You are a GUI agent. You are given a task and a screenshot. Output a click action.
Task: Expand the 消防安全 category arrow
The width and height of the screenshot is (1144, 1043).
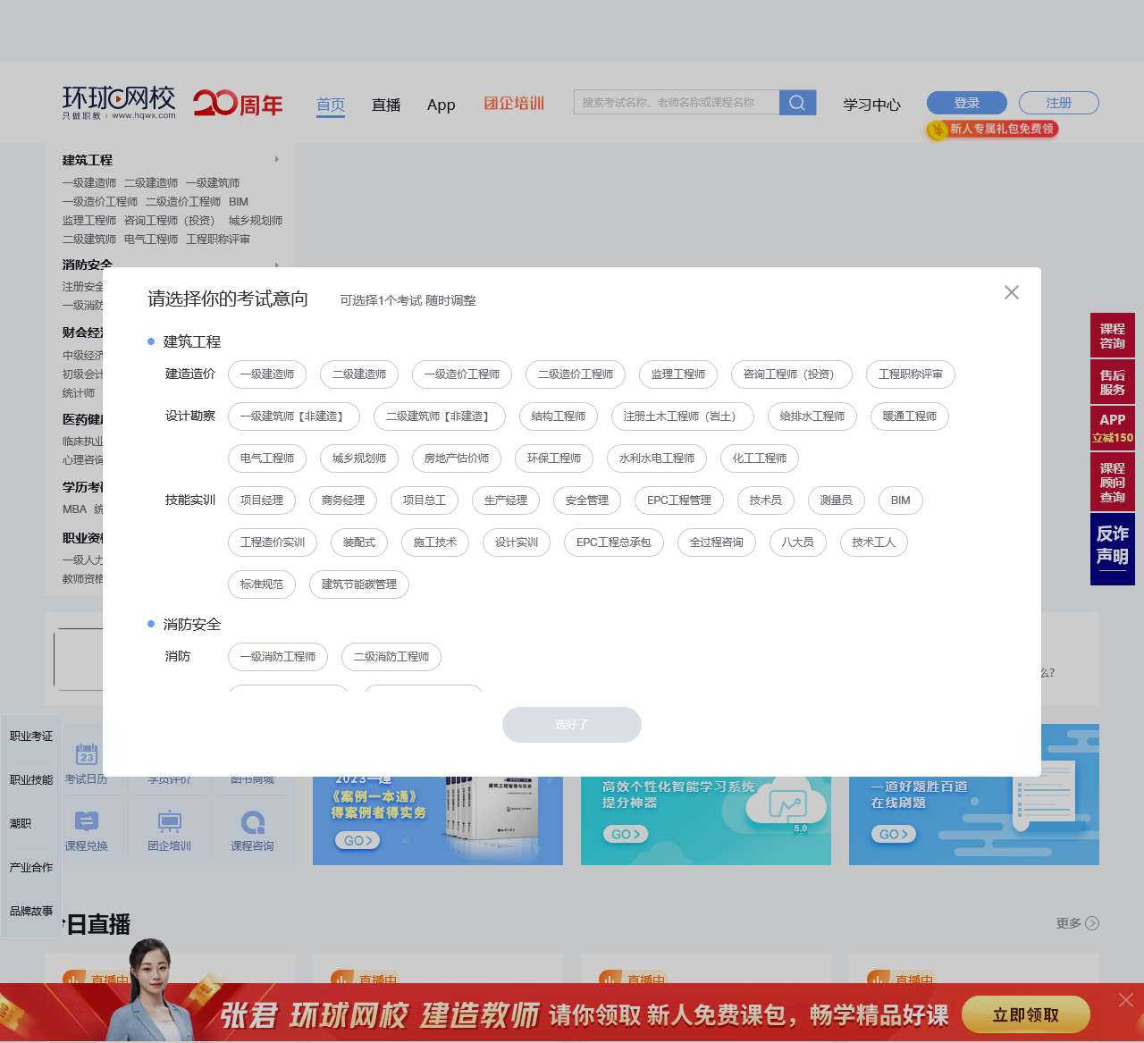(277, 265)
